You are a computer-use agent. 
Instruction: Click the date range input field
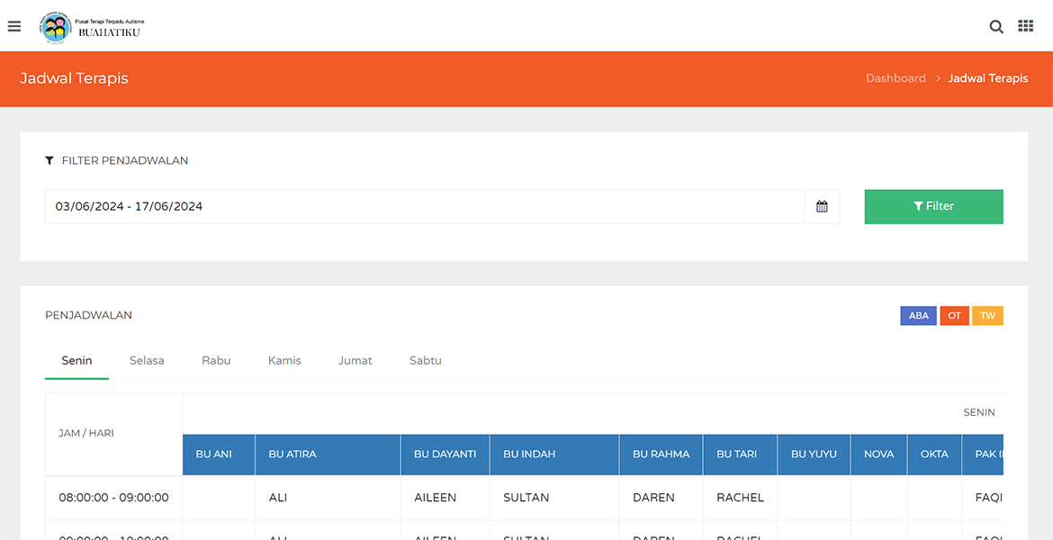(x=424, y=207)
